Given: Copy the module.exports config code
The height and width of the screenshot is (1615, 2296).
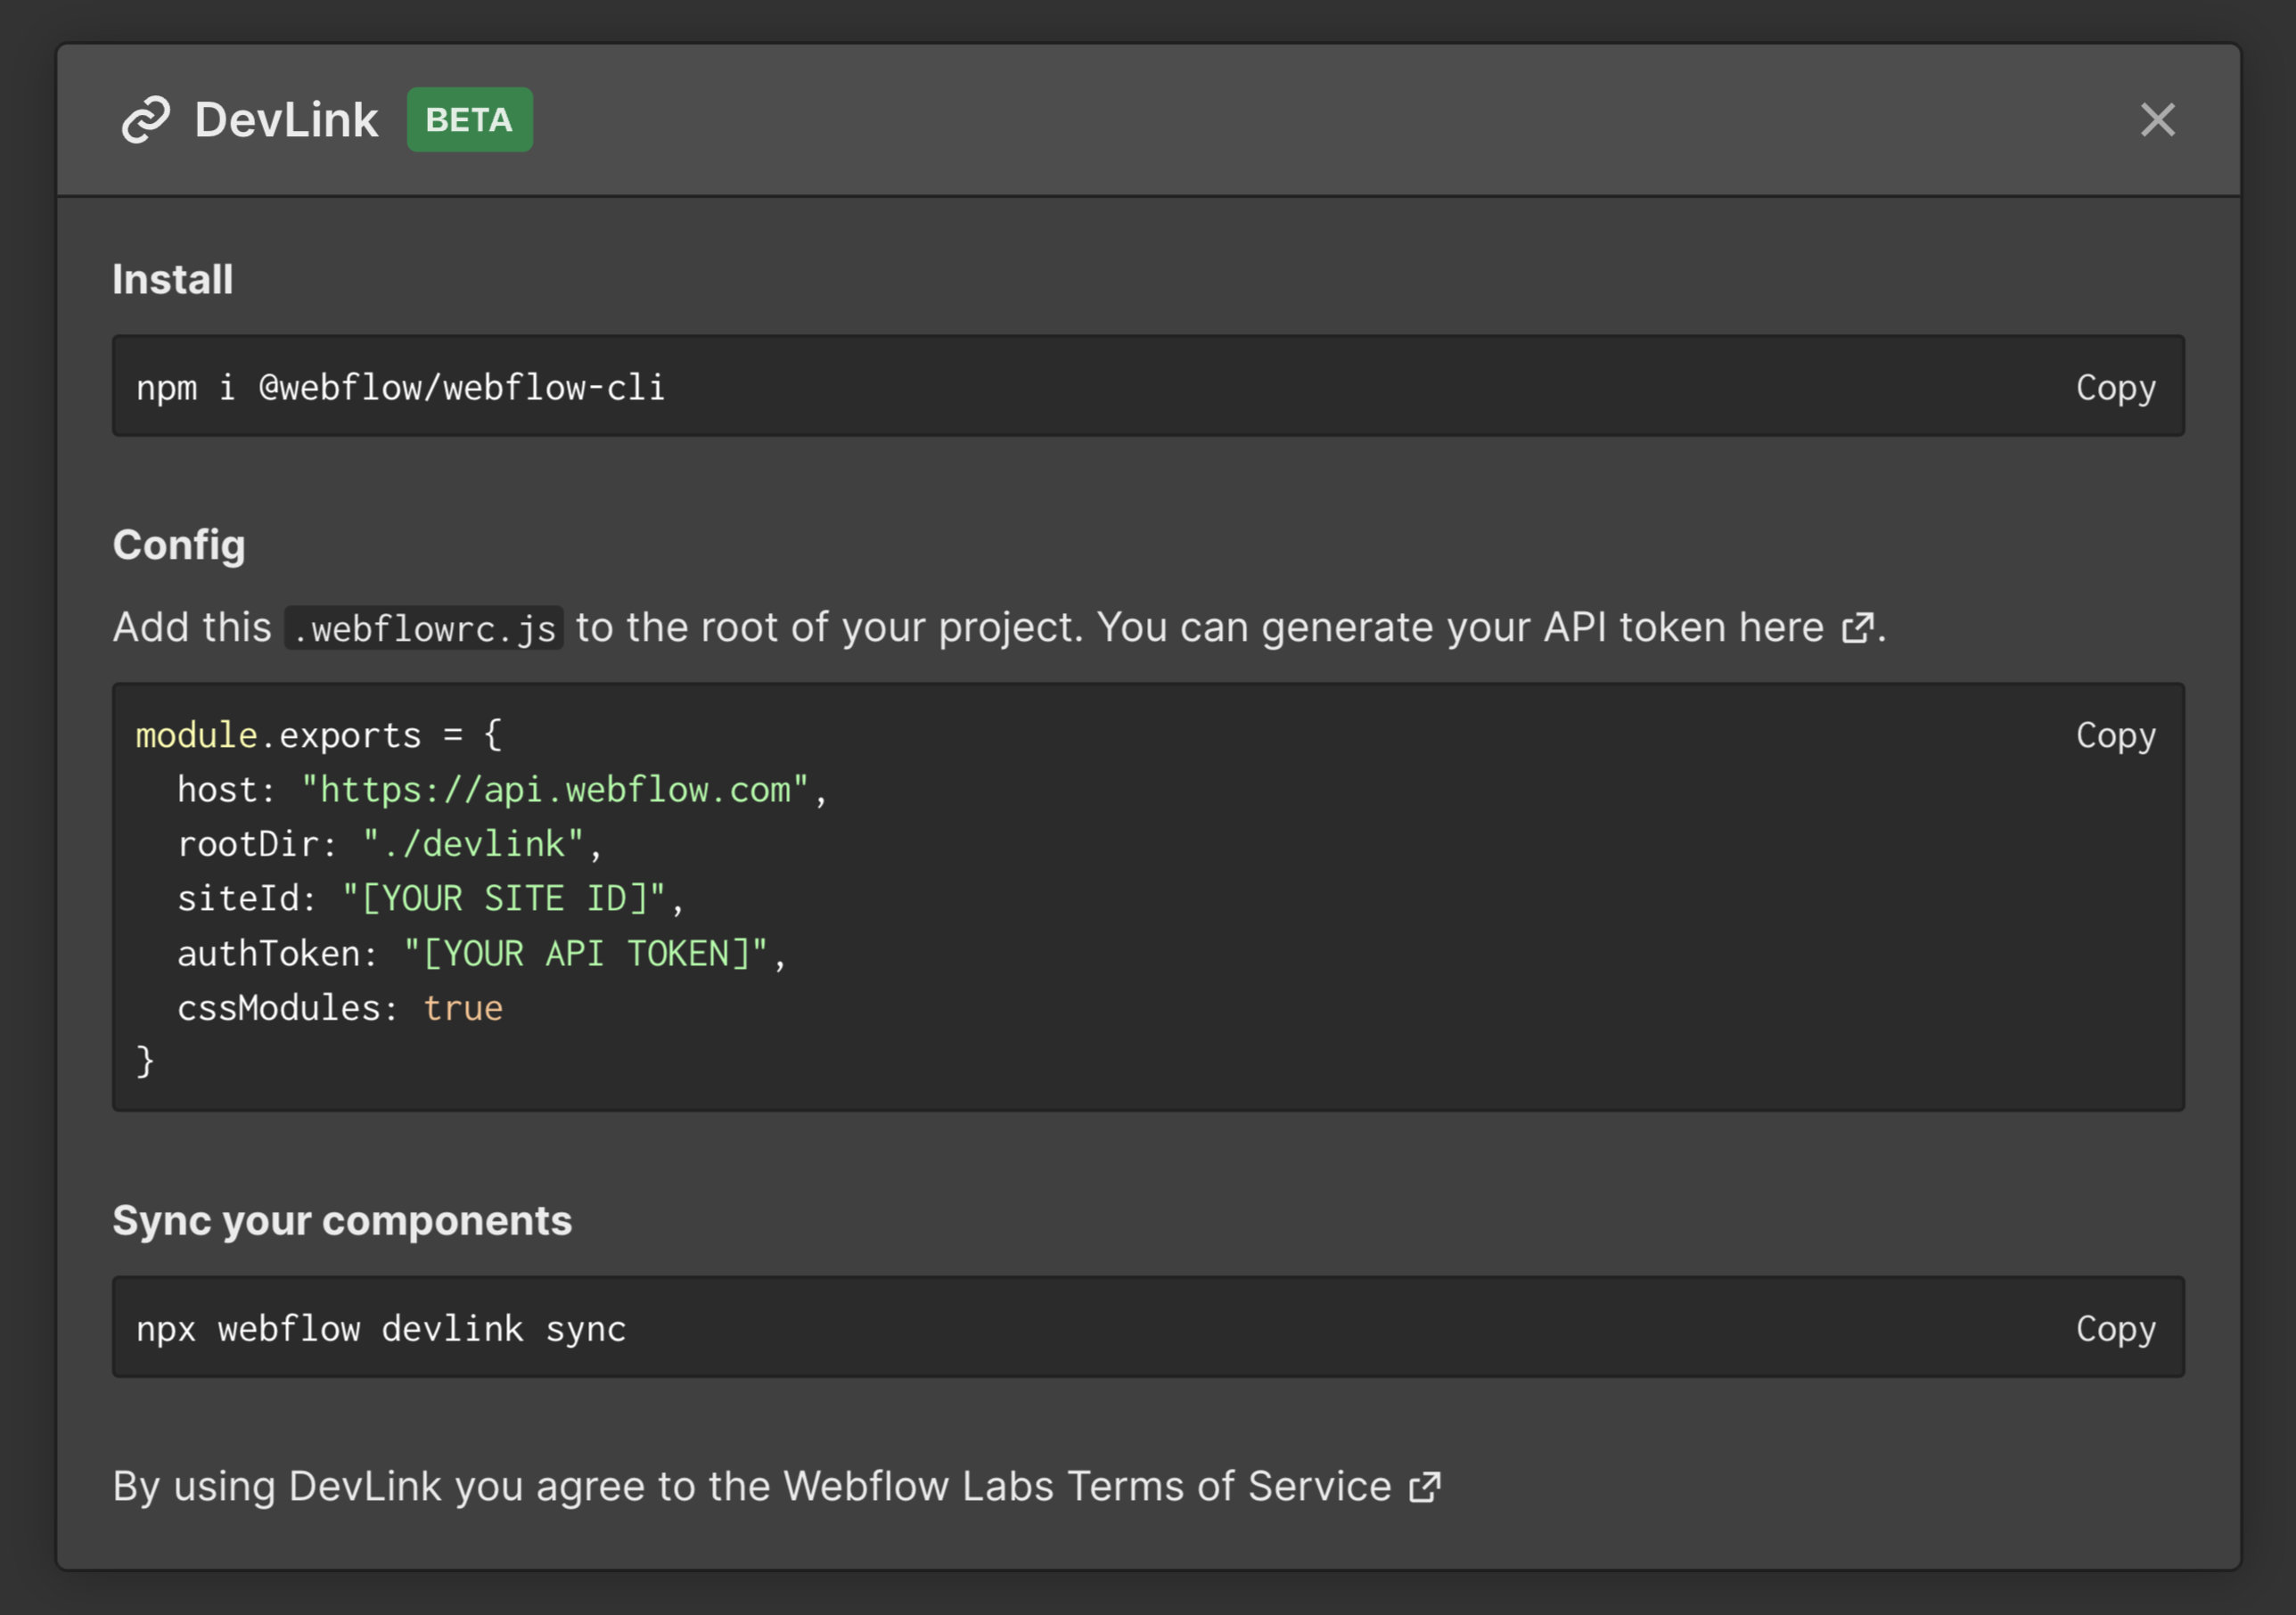Looking at the screenshot, I should [x=2115, y=735].
